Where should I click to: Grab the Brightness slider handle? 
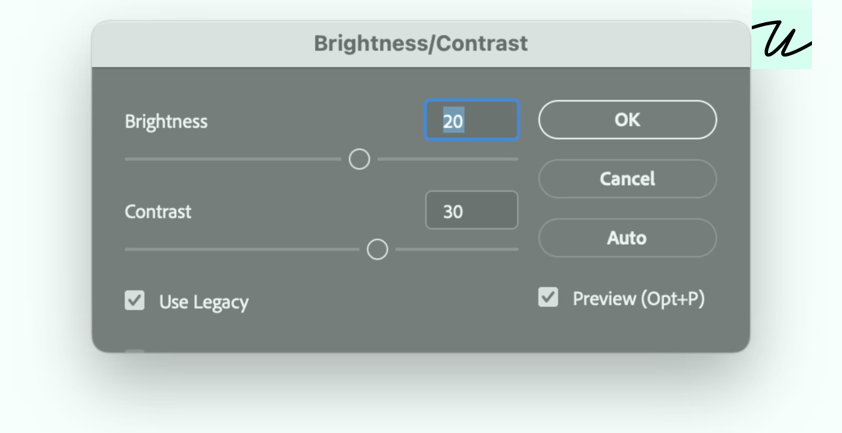360,159
